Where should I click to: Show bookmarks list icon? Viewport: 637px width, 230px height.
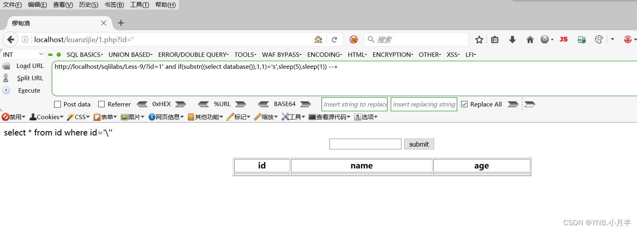[495, 39]
